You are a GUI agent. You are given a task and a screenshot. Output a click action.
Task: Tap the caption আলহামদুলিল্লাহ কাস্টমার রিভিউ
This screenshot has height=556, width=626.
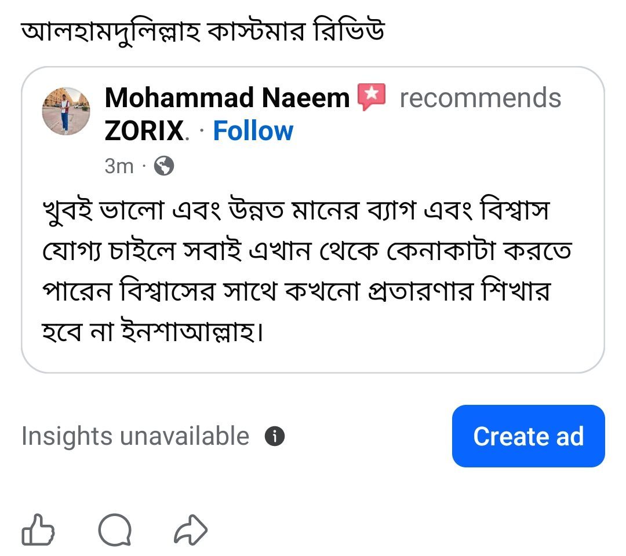[x=203, y=31]
